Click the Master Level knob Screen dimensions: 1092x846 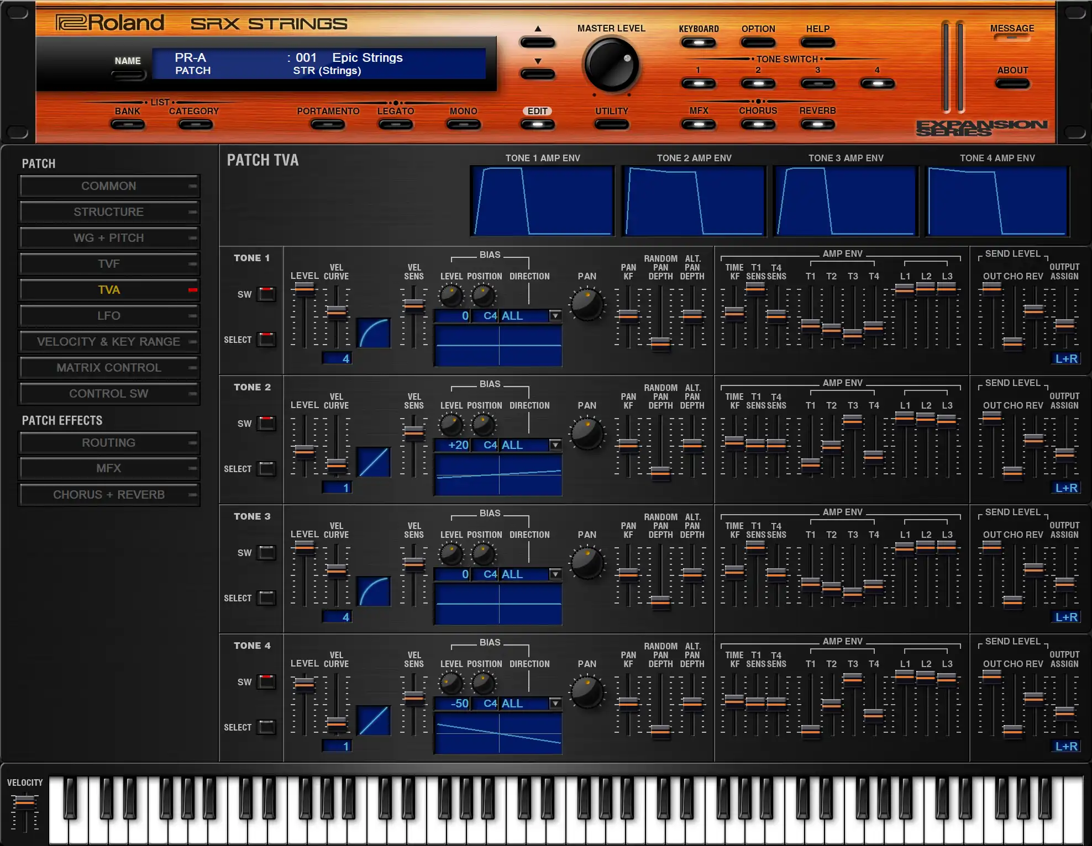(x=611, y=65)
